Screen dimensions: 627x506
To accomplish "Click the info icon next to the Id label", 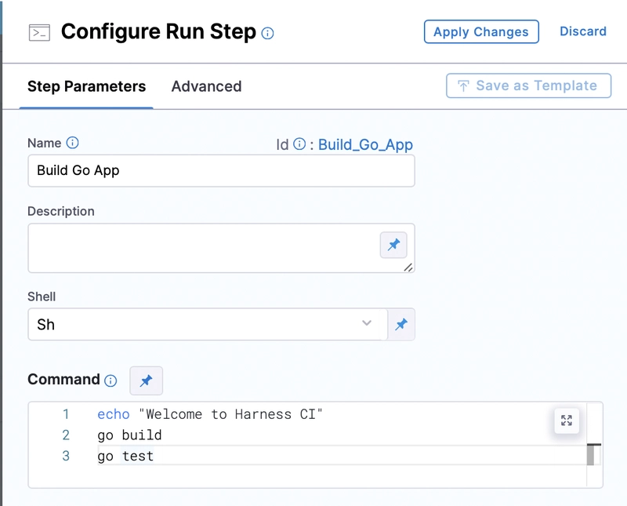I will pos(299,144).
